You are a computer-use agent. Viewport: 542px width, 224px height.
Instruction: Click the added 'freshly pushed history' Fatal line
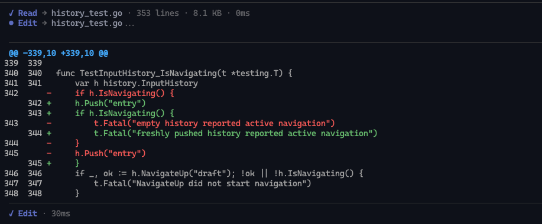pyautogui.click(x=235, y=133)
